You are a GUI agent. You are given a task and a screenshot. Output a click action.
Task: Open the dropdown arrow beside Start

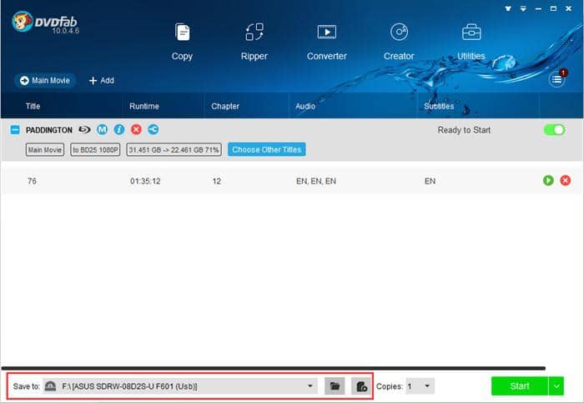click(x=556, y=386)
